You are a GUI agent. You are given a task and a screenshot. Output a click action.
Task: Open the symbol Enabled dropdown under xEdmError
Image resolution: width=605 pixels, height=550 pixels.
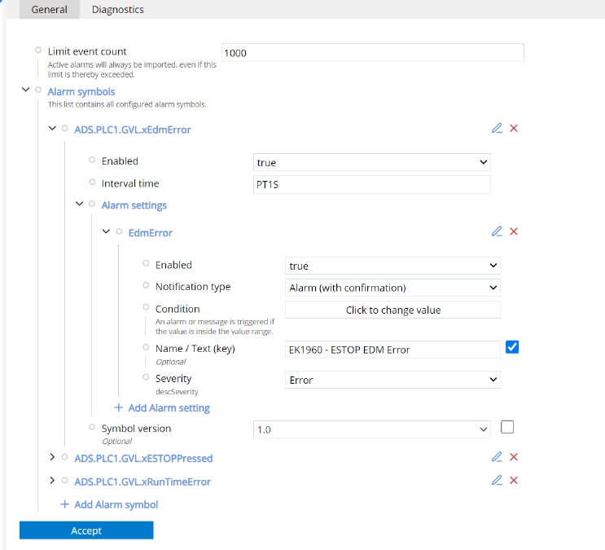tap(372, 162)
